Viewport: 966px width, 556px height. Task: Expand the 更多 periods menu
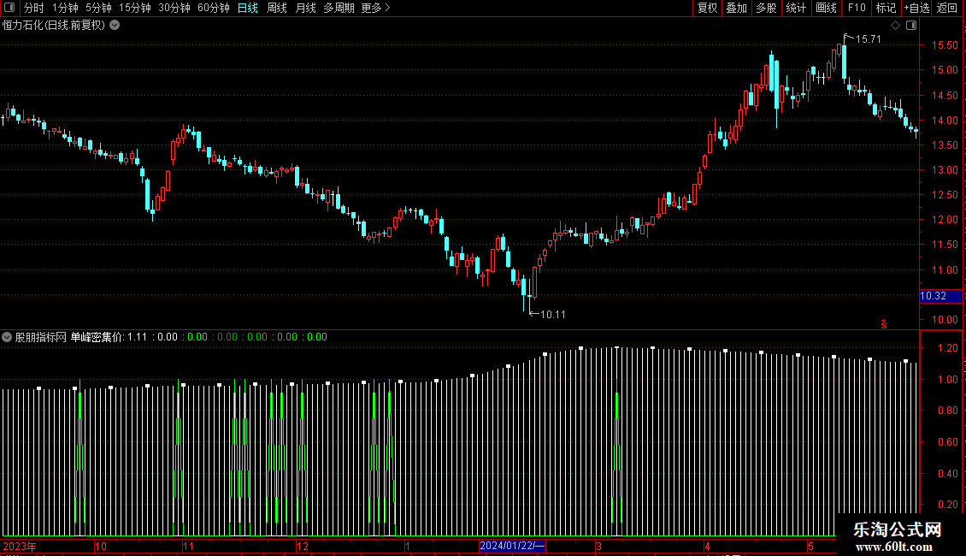point(375,8)
